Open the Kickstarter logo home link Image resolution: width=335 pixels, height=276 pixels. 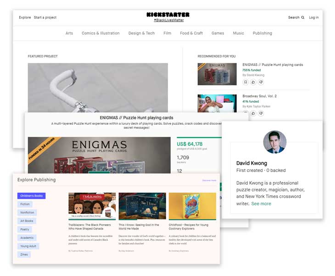(168, 15)
